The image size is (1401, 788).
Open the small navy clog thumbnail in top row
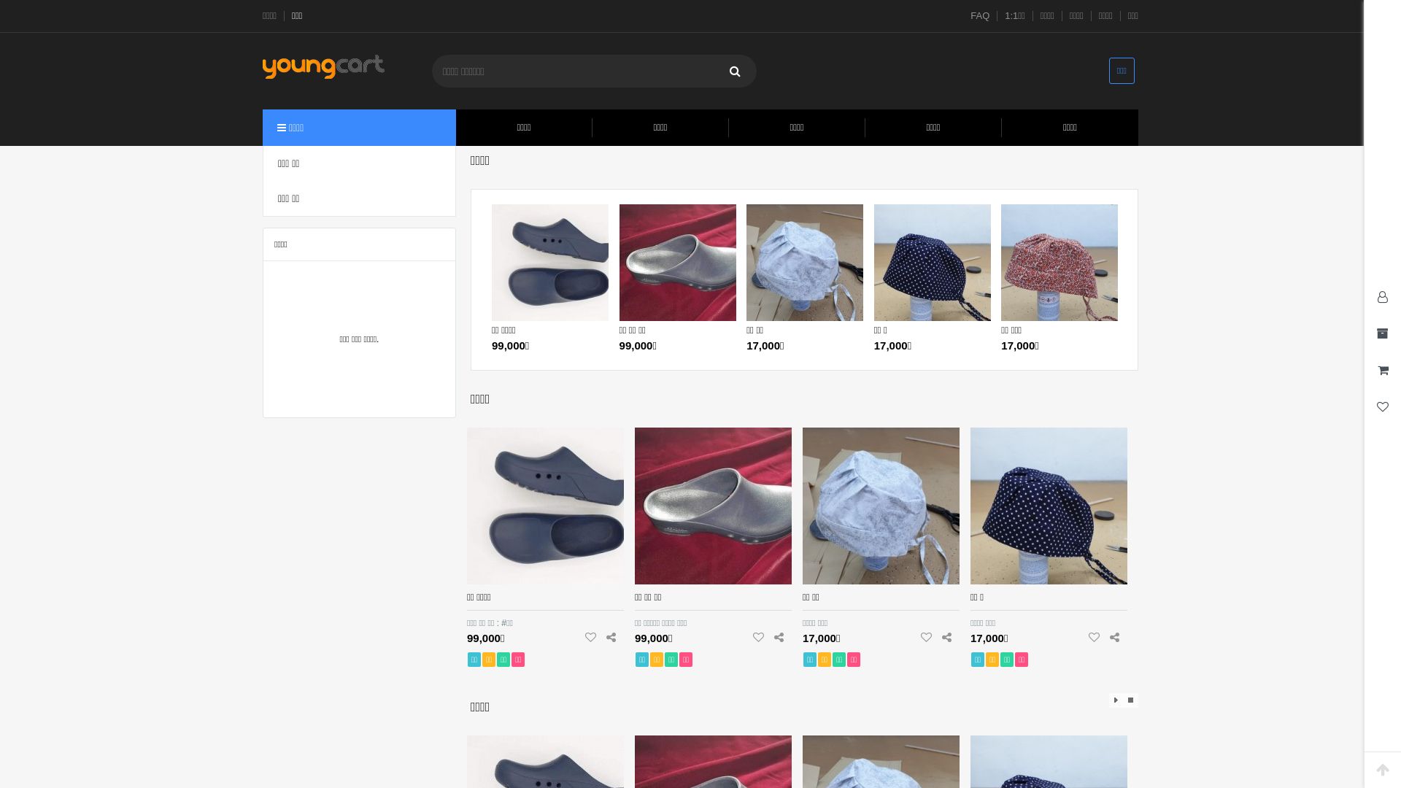(550, 263)
